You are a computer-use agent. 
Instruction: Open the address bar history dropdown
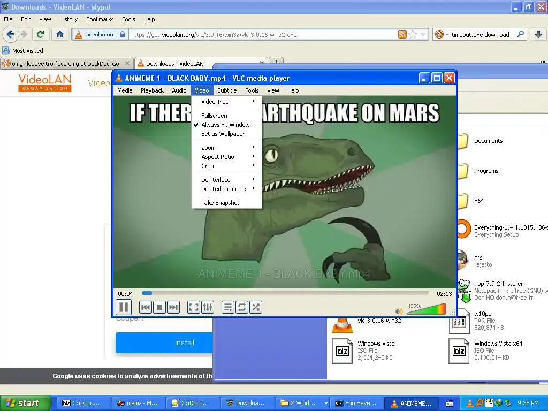pos(423,34)
